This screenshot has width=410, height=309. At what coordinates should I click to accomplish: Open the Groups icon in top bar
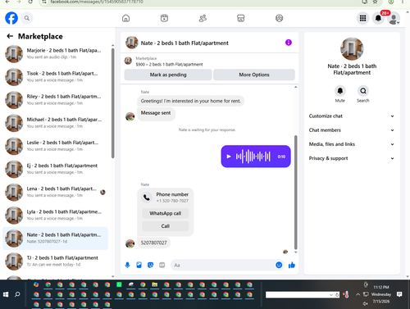point(279,18)
